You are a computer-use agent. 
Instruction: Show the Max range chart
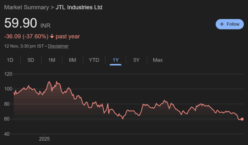[x=158, y=60]
